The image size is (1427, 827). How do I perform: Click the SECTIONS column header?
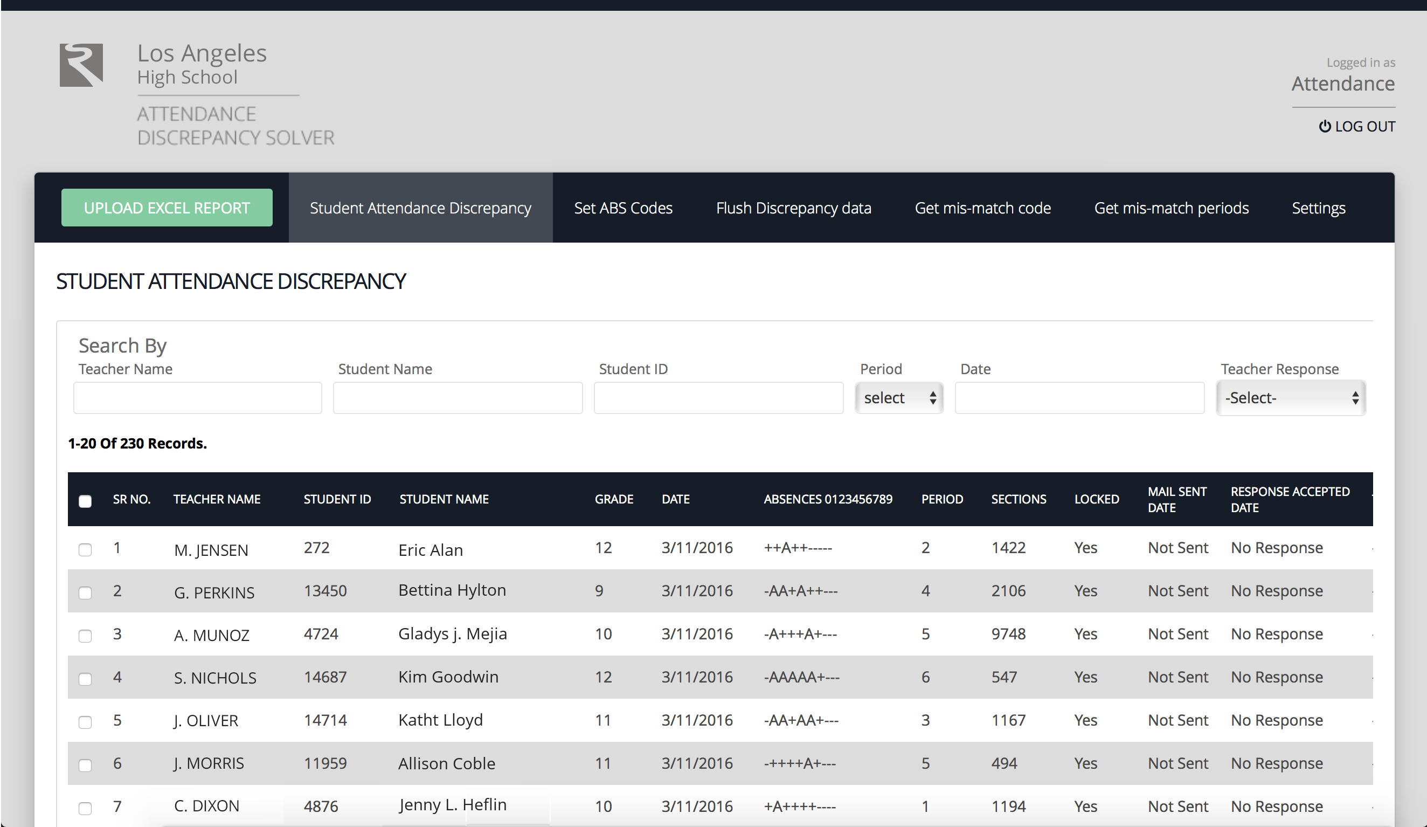pyautogui.click(x=1018, y=499)
